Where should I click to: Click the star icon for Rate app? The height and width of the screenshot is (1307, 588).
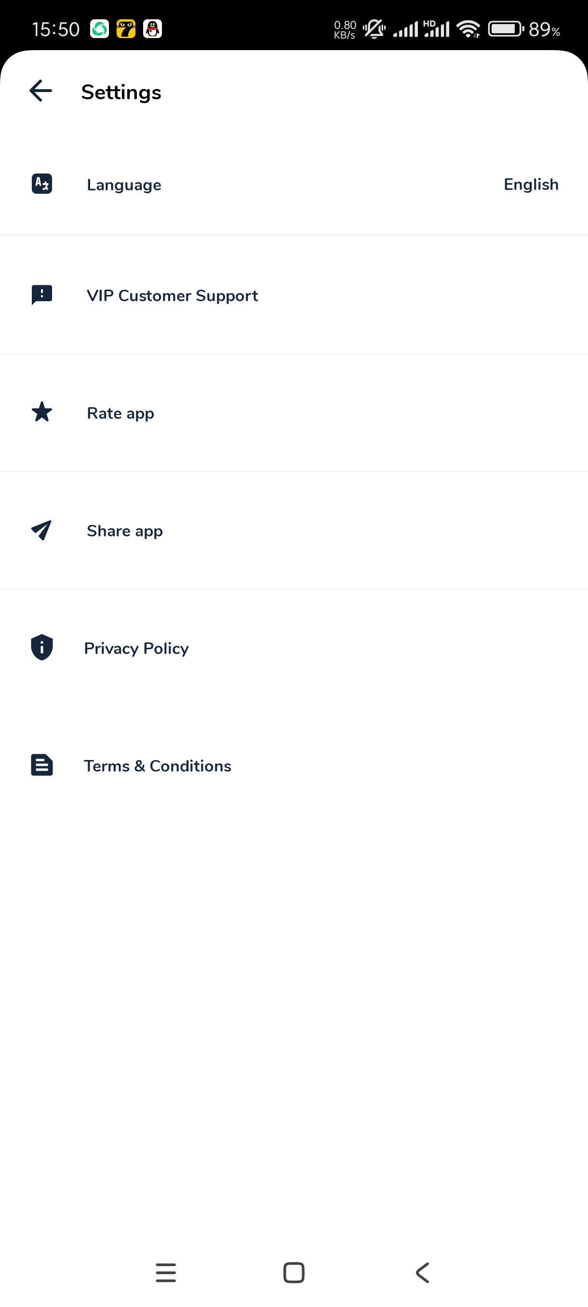(41, 412)
